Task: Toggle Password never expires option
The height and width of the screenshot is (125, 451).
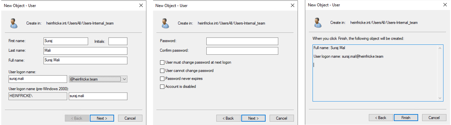Action: point(162,79)
